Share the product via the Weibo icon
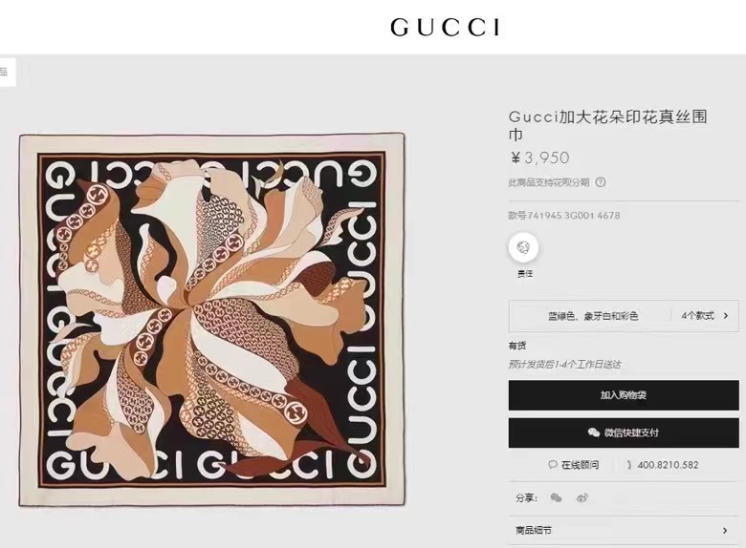 (x=582, y=497)
